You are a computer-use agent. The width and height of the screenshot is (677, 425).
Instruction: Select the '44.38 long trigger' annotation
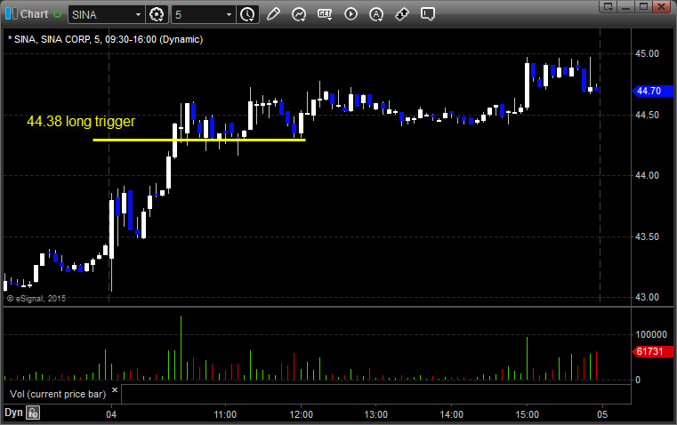coord(81,121)
